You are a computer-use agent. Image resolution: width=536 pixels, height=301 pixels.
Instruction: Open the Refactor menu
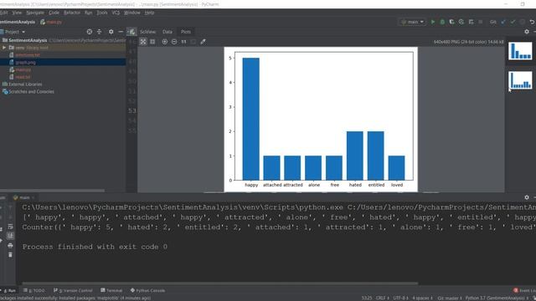[72, 13]
